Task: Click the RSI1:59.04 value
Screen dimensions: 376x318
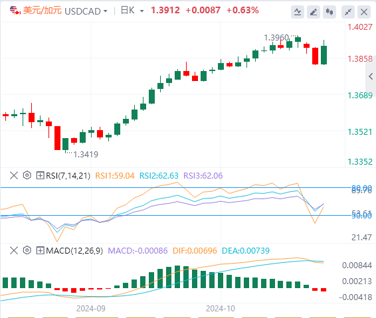Action: coord(115,176)
